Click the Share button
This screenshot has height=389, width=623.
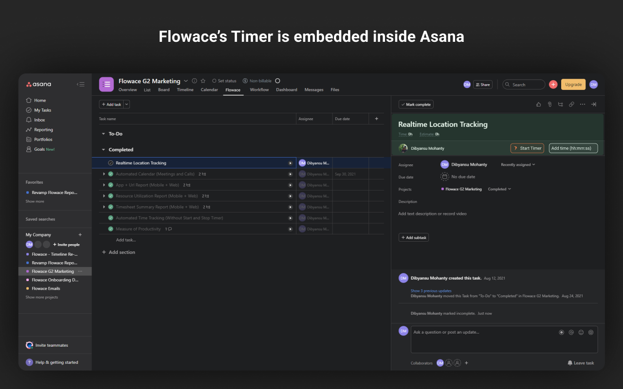(483, 85)
